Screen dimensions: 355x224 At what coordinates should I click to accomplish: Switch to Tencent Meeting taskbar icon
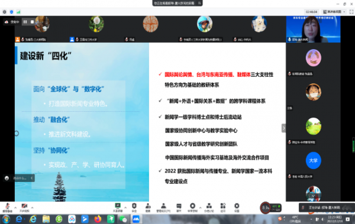[136, 219]
